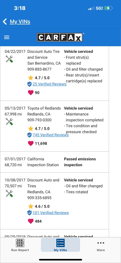Open the More tab
The image size is (121, 263).
[101, 246]
